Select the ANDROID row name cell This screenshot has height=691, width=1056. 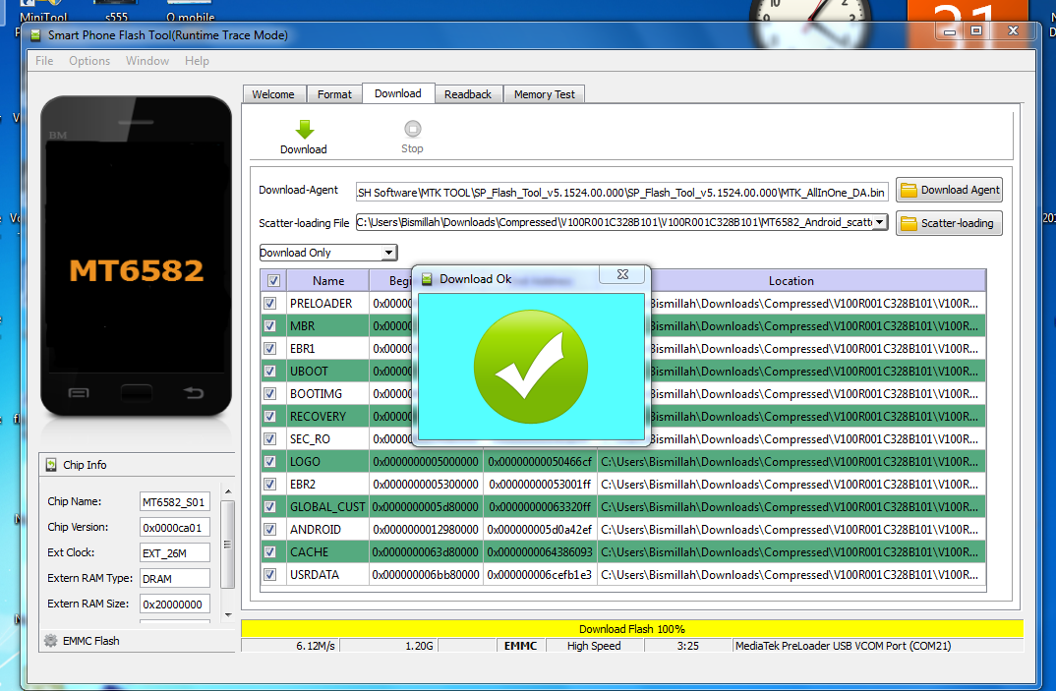[327, 530]
